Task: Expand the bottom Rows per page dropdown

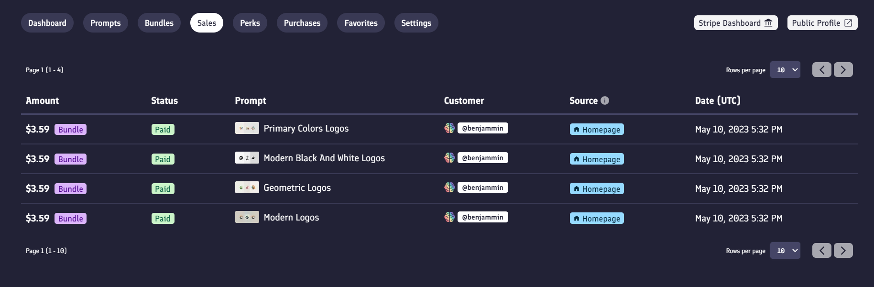Action: pos(785,251)
